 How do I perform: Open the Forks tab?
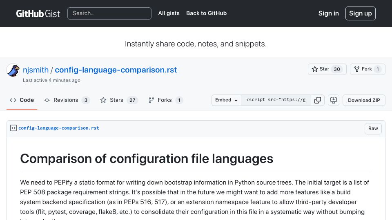165,100
